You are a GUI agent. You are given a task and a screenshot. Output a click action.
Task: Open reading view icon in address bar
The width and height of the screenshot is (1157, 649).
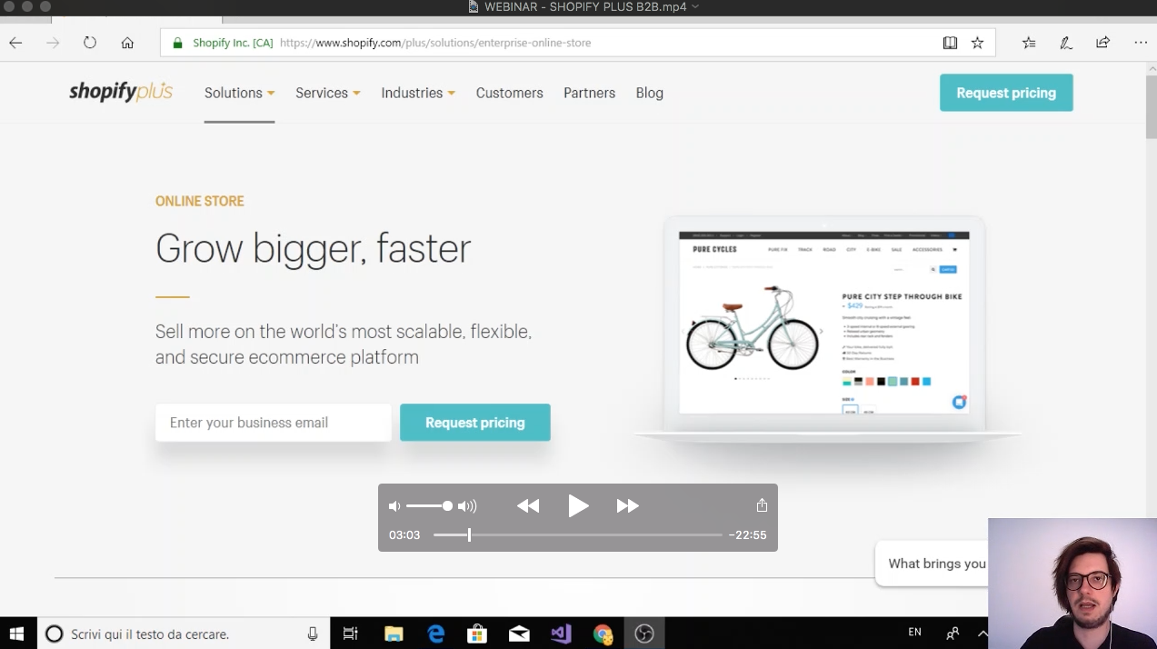click(x=950, y=43)
